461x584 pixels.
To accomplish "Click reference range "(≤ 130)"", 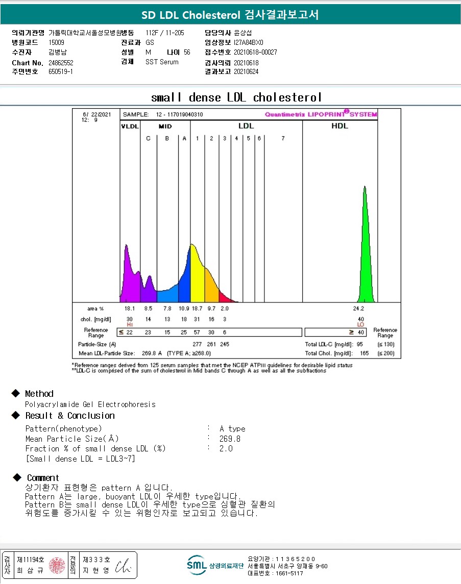I will (386, 344).
